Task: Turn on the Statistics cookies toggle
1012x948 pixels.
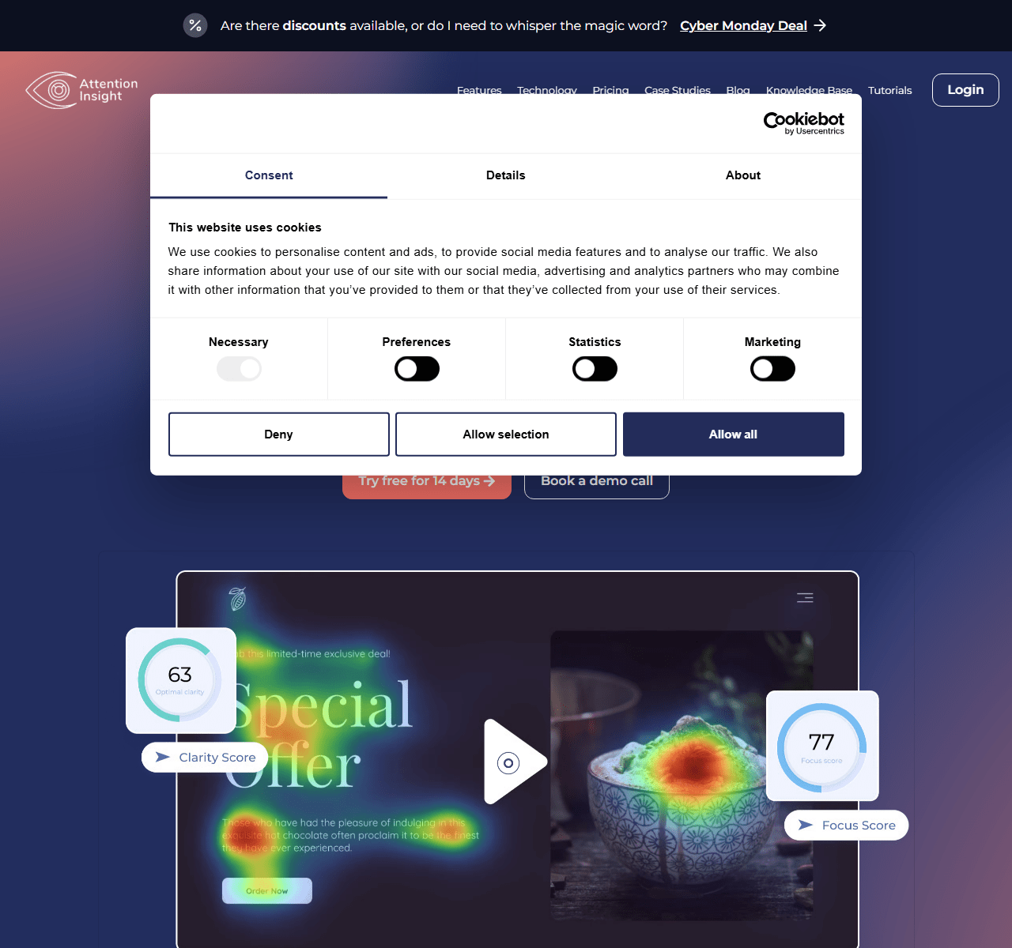Action: 595,369
